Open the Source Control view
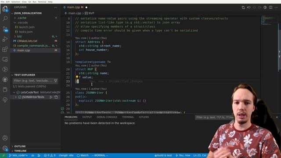Viewport: 281px width, 158px height. 5,29
